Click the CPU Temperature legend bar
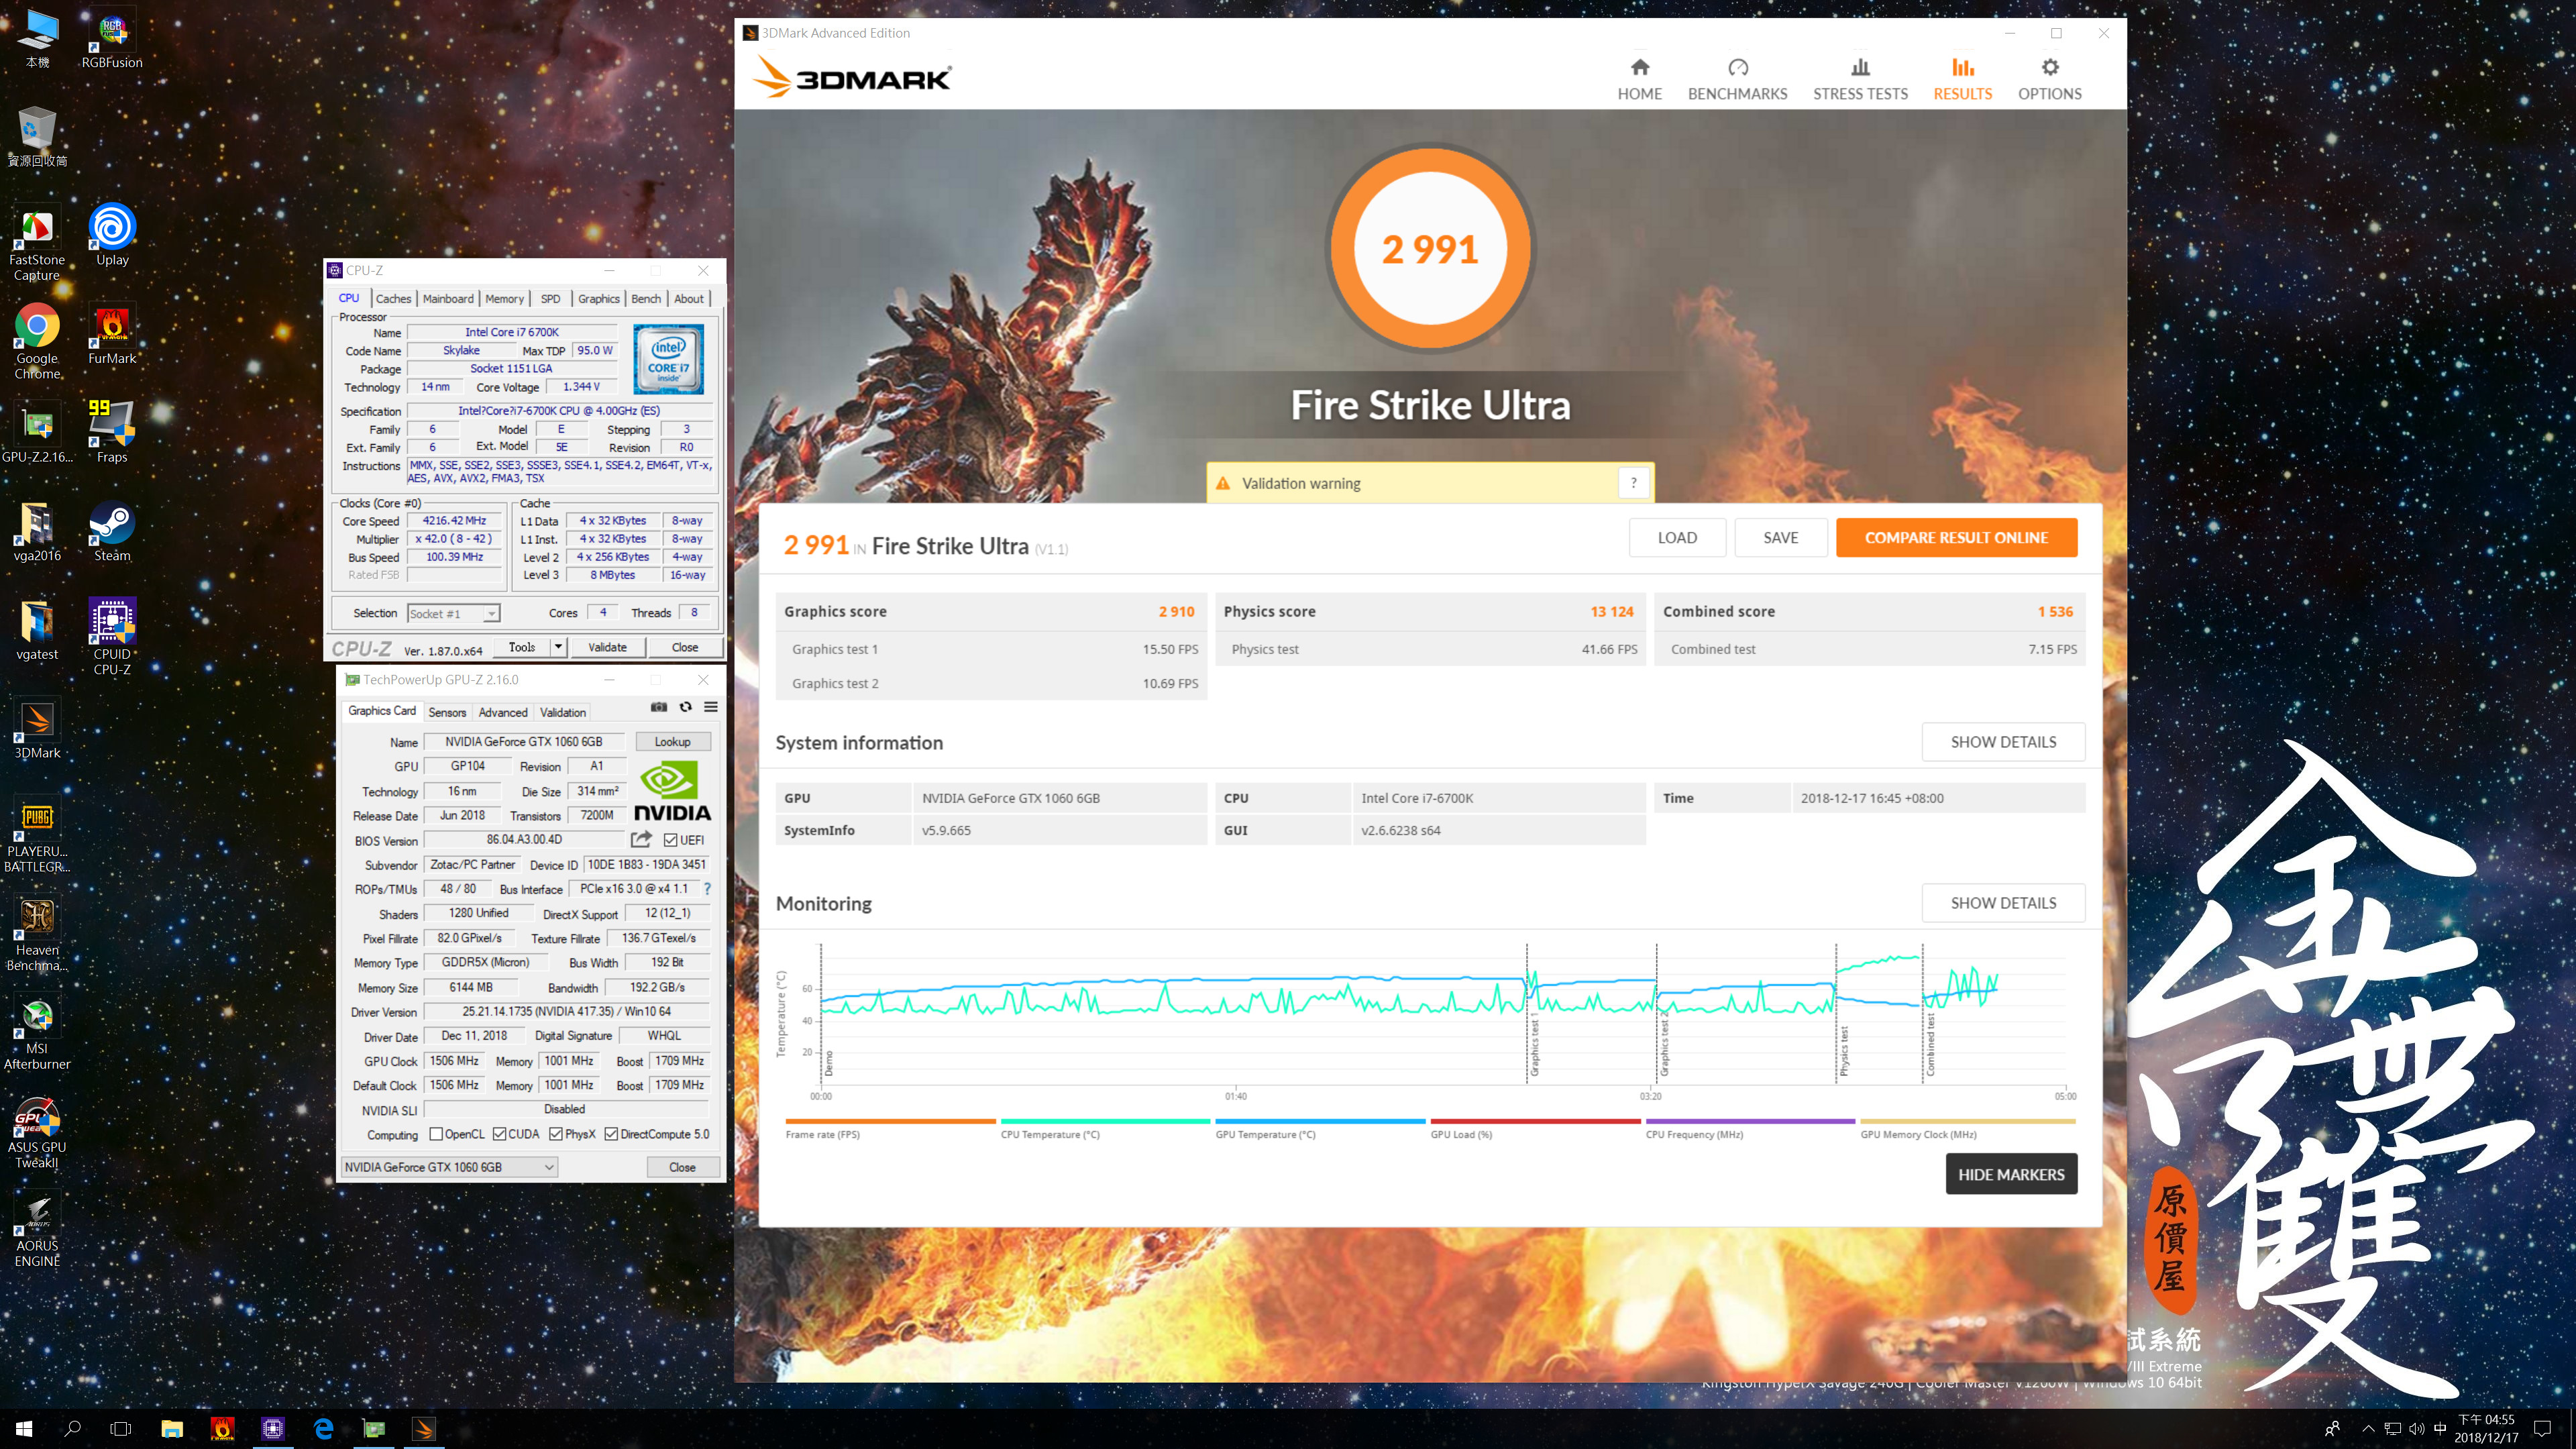The image size is (2576, 1449). click(1105, 1121)
